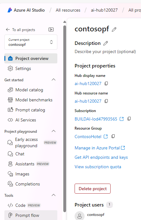This screenshot has width=141, height=220.
Task: Collapse the Get started section
Action: click(54, 80)
